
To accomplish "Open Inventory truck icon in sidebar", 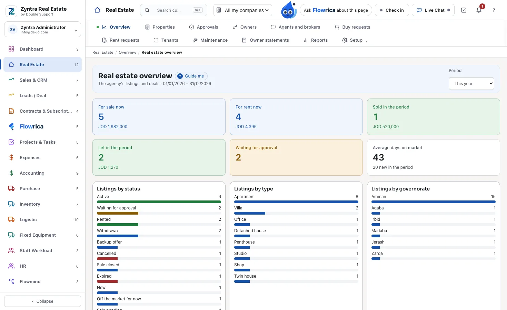I will click(11, 204).
